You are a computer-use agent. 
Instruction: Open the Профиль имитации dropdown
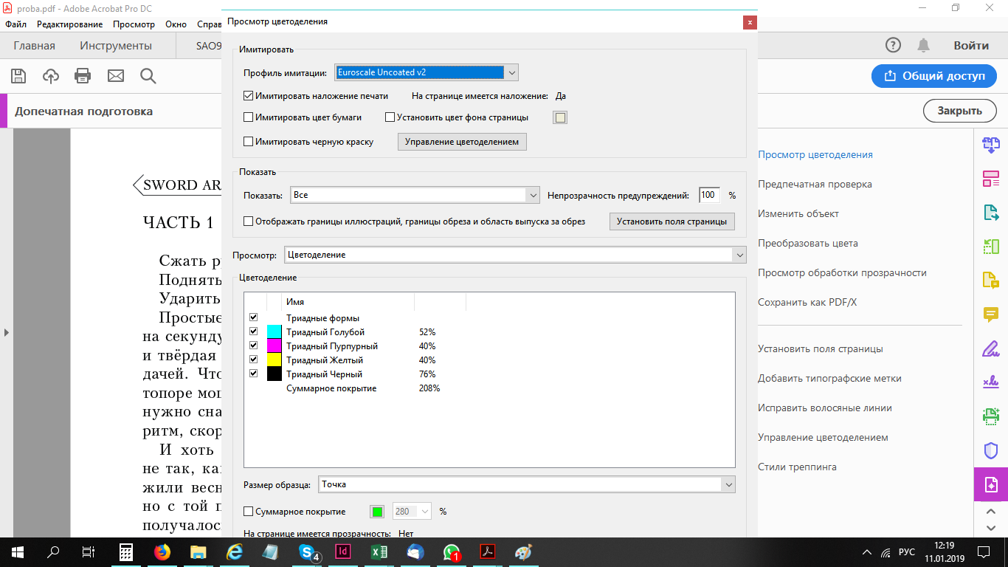[427, 72]
